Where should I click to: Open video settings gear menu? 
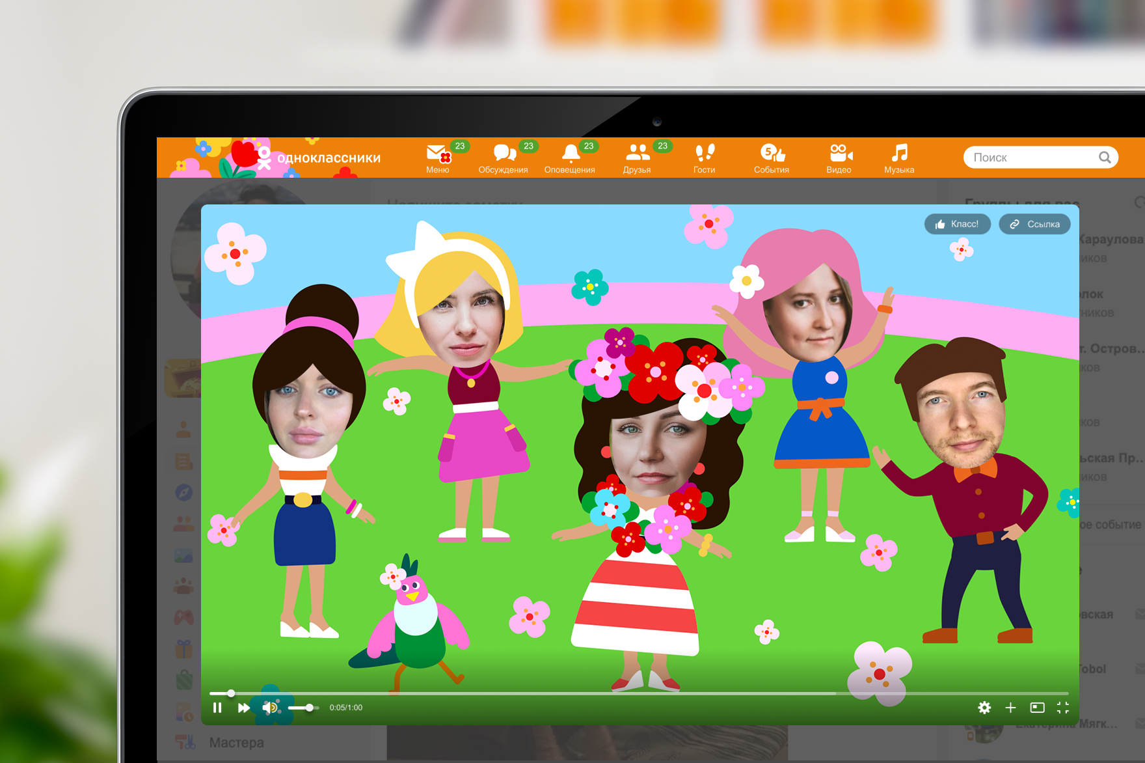click(x=984, y=708)
